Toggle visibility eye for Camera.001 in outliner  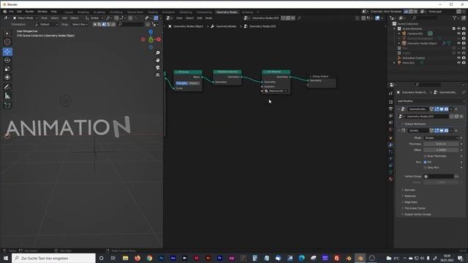458,34
